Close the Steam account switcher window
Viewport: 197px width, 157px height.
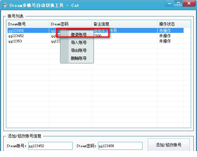[x=189, y=3]
